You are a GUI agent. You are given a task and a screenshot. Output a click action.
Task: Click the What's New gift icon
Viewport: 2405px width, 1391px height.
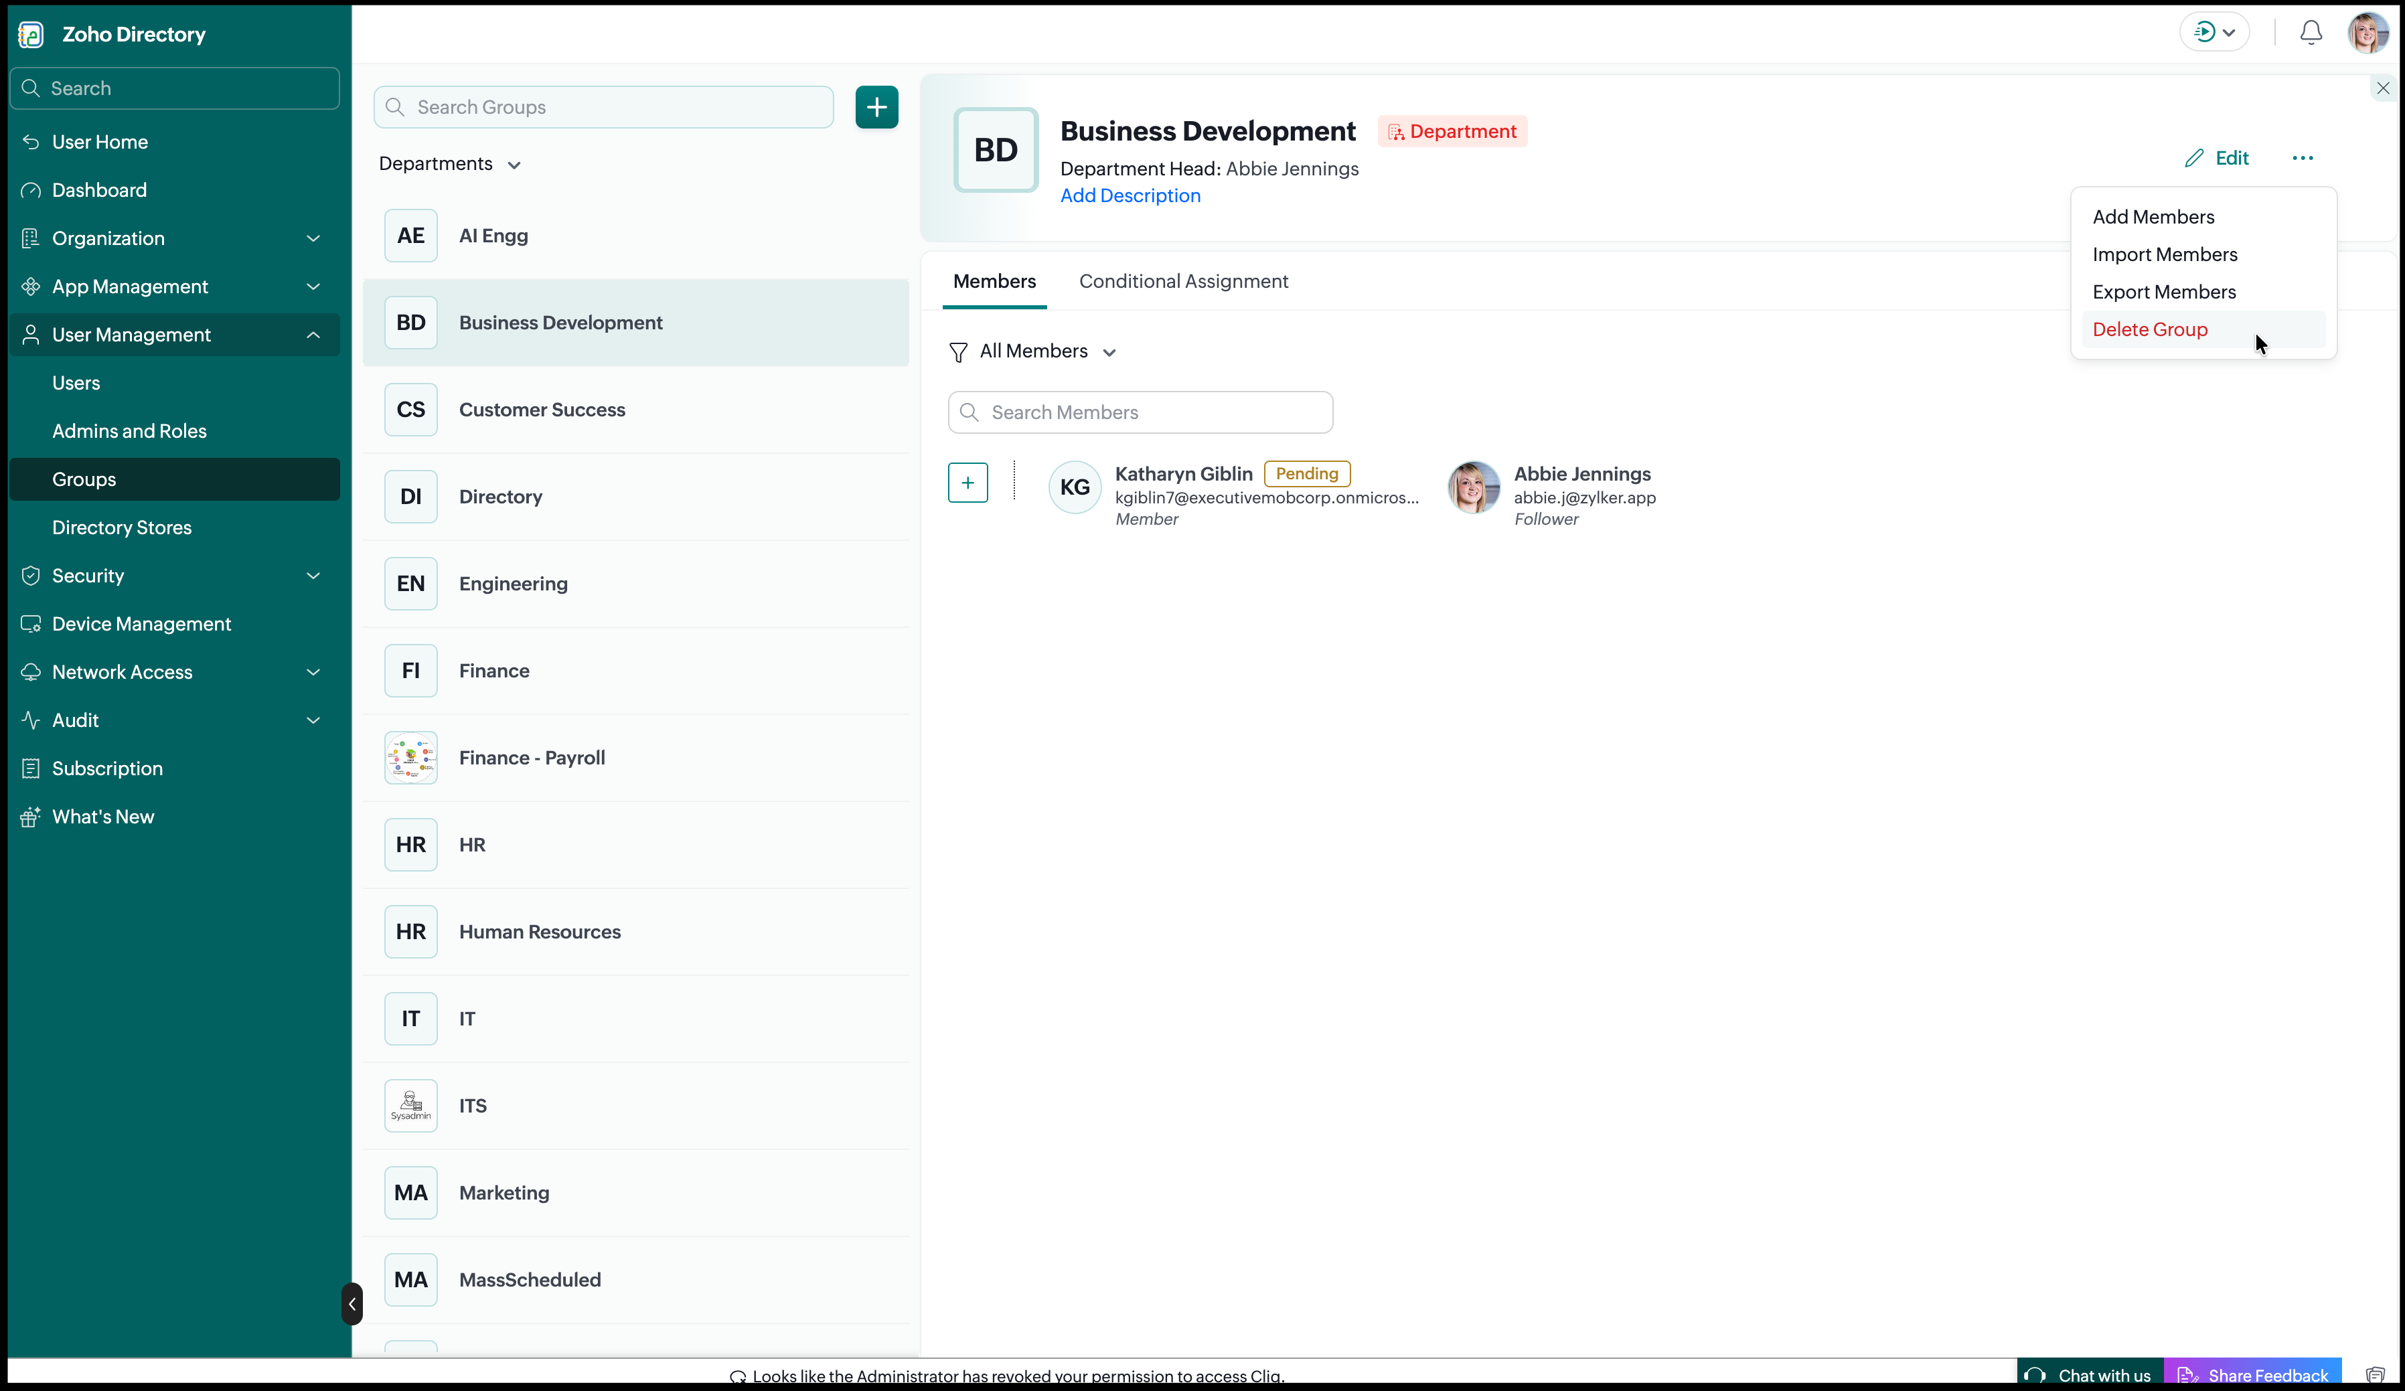31,817
